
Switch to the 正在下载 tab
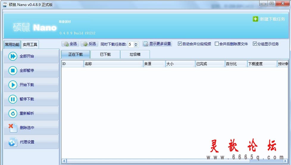pyautogui.click(x=76, y=55)
